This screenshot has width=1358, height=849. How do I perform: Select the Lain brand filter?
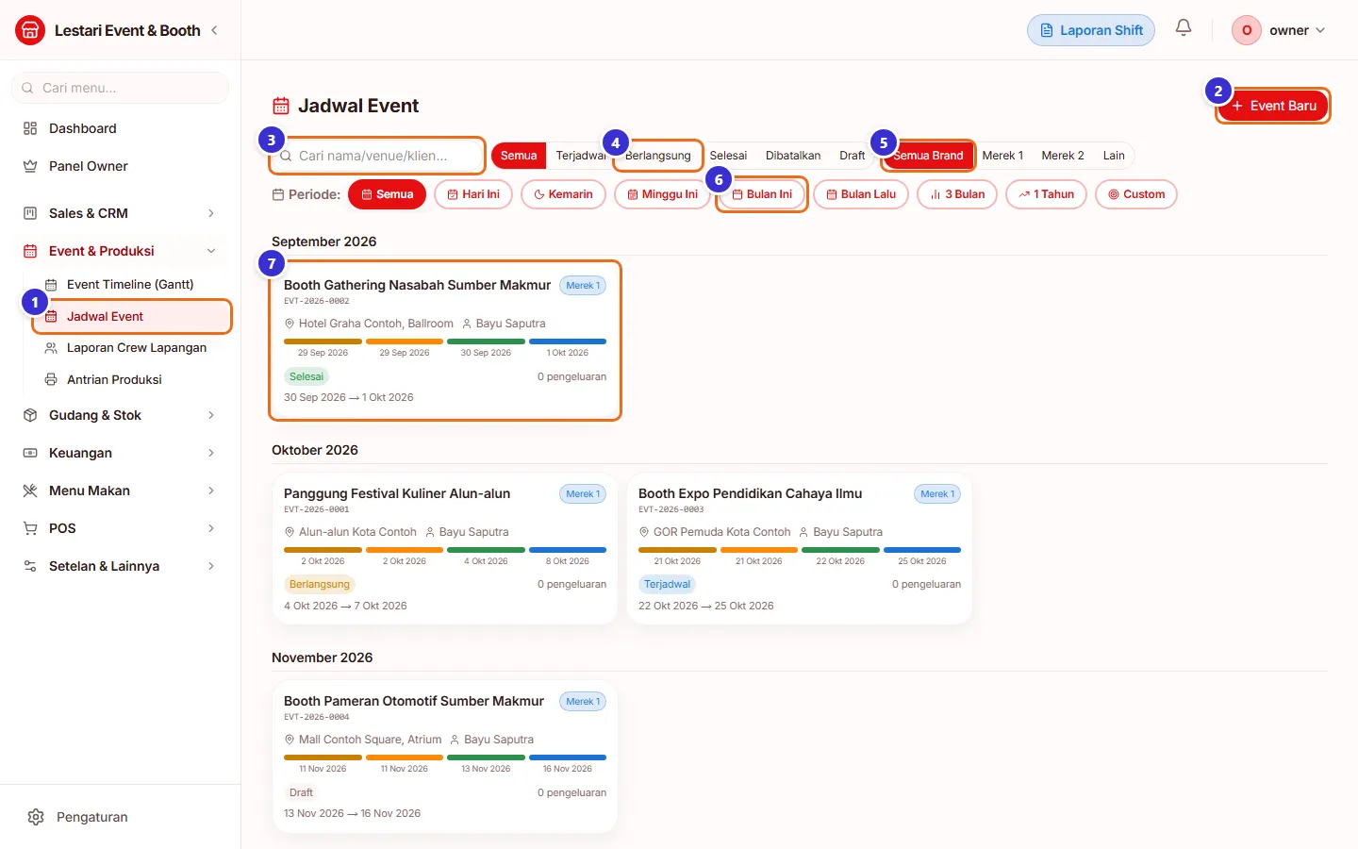coord(1114,156)
